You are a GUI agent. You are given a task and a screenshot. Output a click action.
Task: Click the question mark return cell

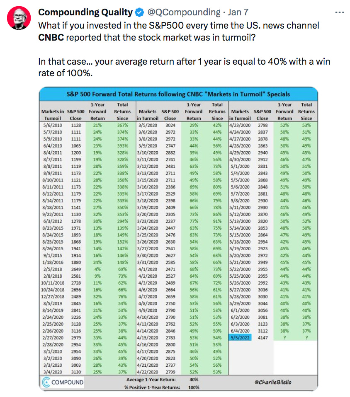pyautogui.click(x=285, y=338)
